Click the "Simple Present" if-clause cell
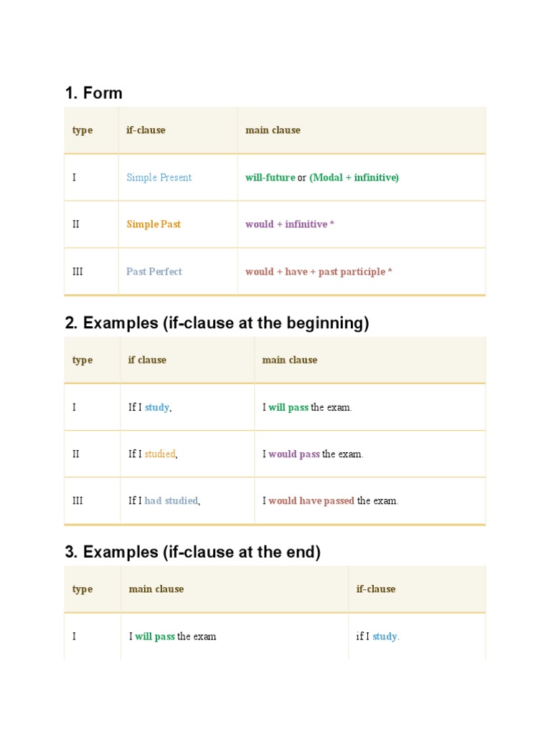 click(159, 178)
